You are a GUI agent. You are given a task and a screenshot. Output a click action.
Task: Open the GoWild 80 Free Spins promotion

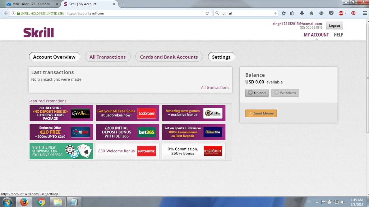tap(61, 113)
